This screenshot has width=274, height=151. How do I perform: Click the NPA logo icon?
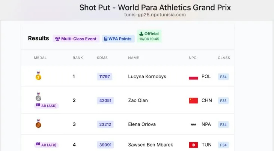(193, 124)
